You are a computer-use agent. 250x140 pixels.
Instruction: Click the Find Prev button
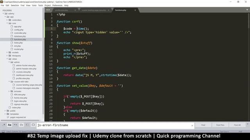220,125
